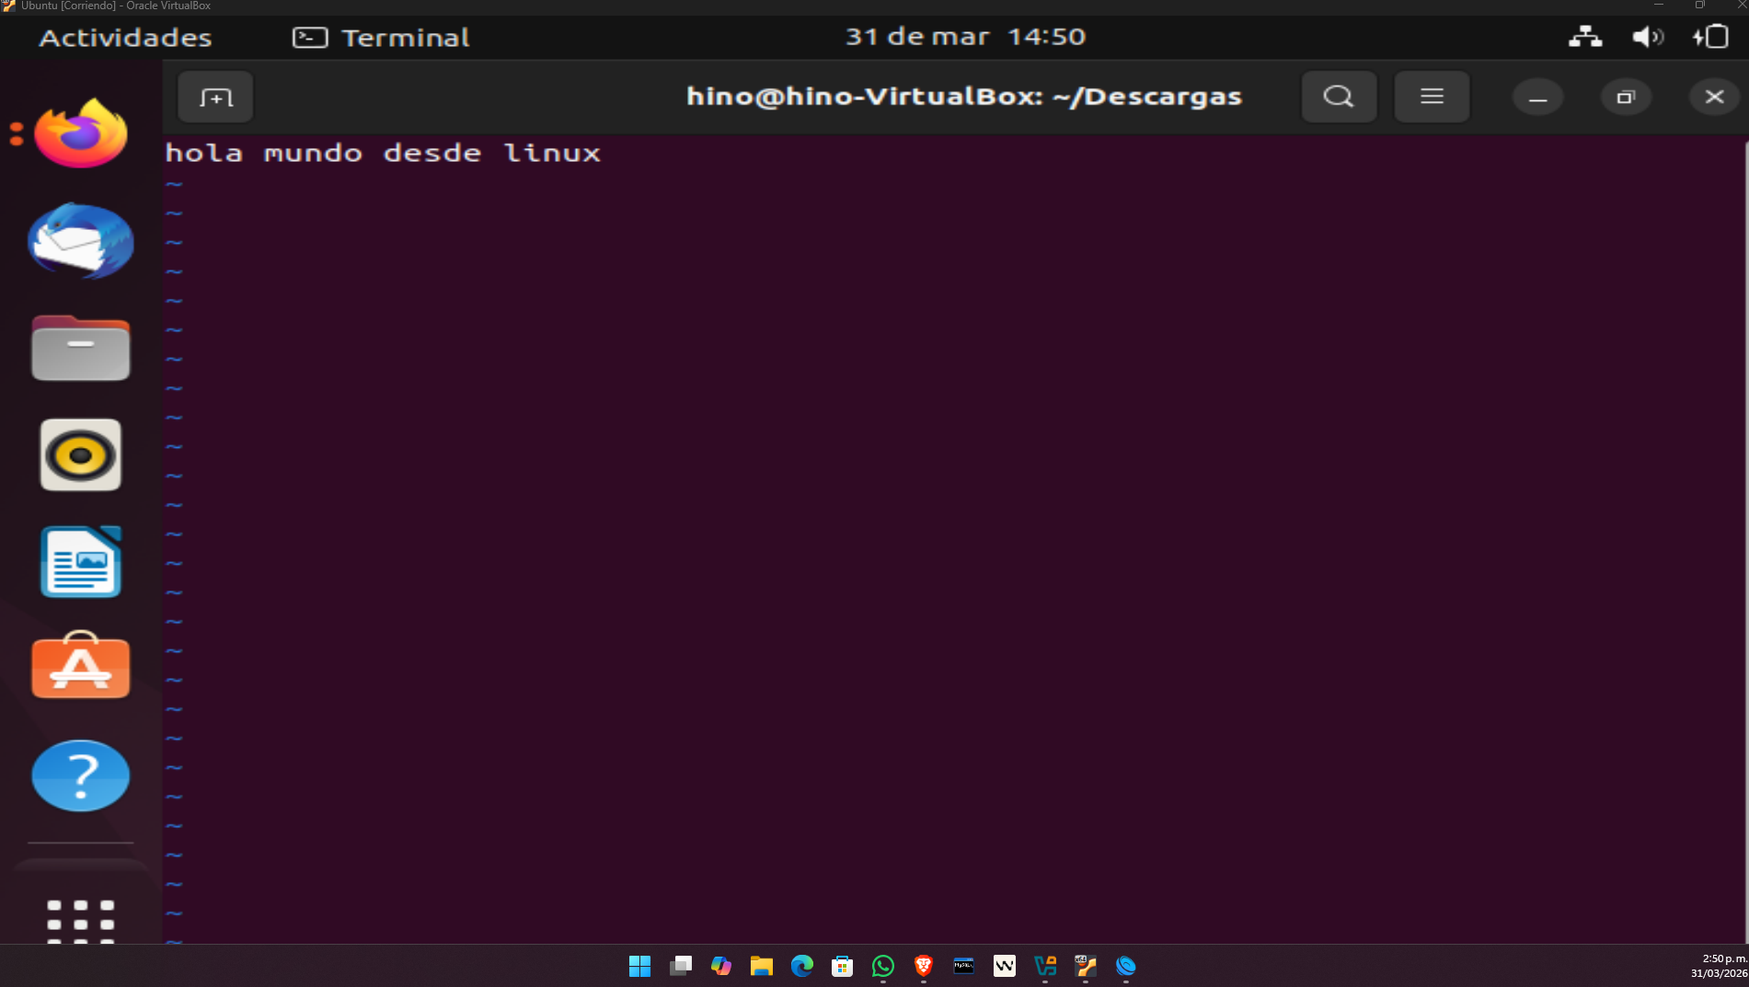Viewport: 1749px width, 987px height.
Task: Open the blue round app in the taskbar
Action: coord(1126,966)
